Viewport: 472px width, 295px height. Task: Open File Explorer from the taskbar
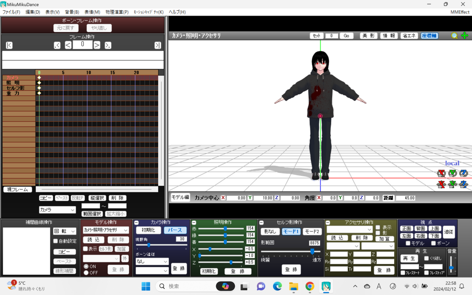(x=293, y=286)
